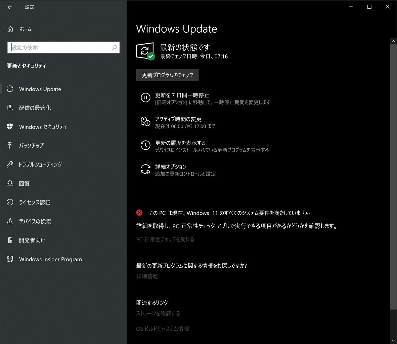Open 更新の履歴を表示する option

tap(180, 143)
